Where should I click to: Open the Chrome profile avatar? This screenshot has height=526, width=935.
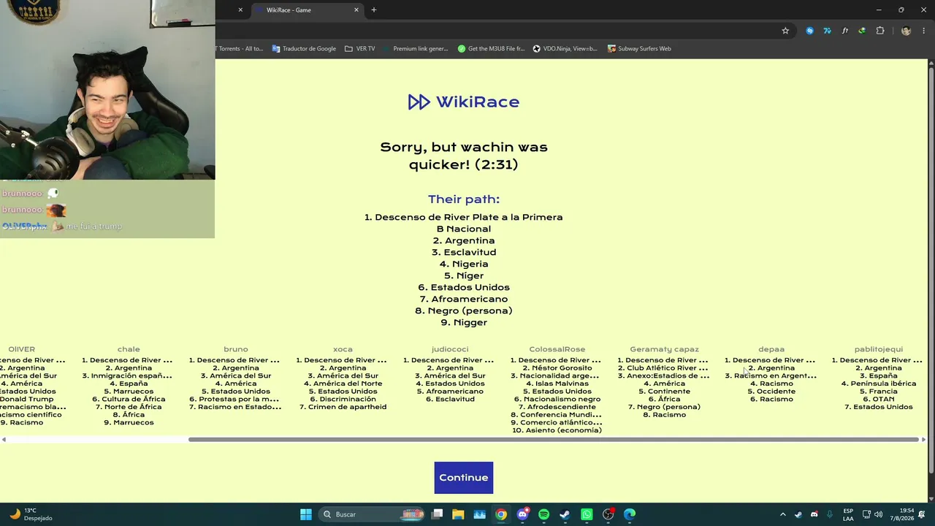906,31
